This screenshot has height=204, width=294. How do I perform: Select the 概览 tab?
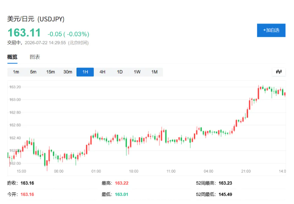coord(12,57)
